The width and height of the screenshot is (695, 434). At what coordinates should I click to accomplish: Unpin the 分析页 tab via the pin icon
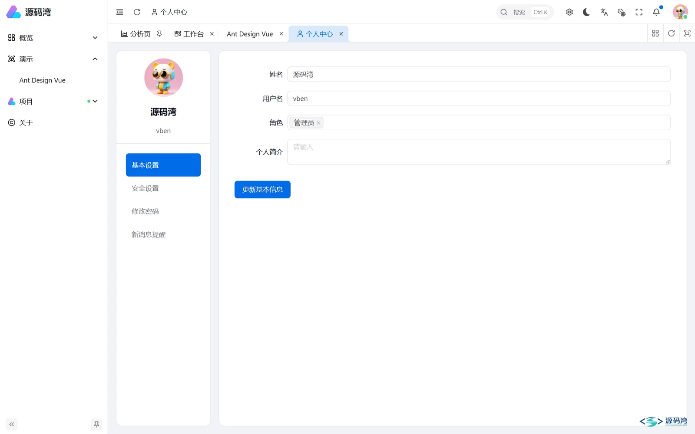[x=159, y=34]
